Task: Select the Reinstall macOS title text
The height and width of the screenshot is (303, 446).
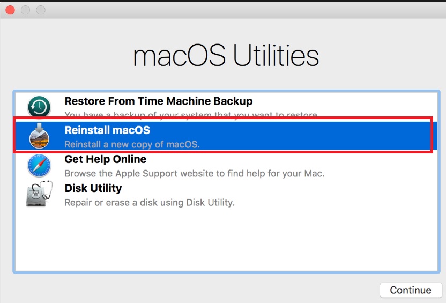Action: coord(107,130)
